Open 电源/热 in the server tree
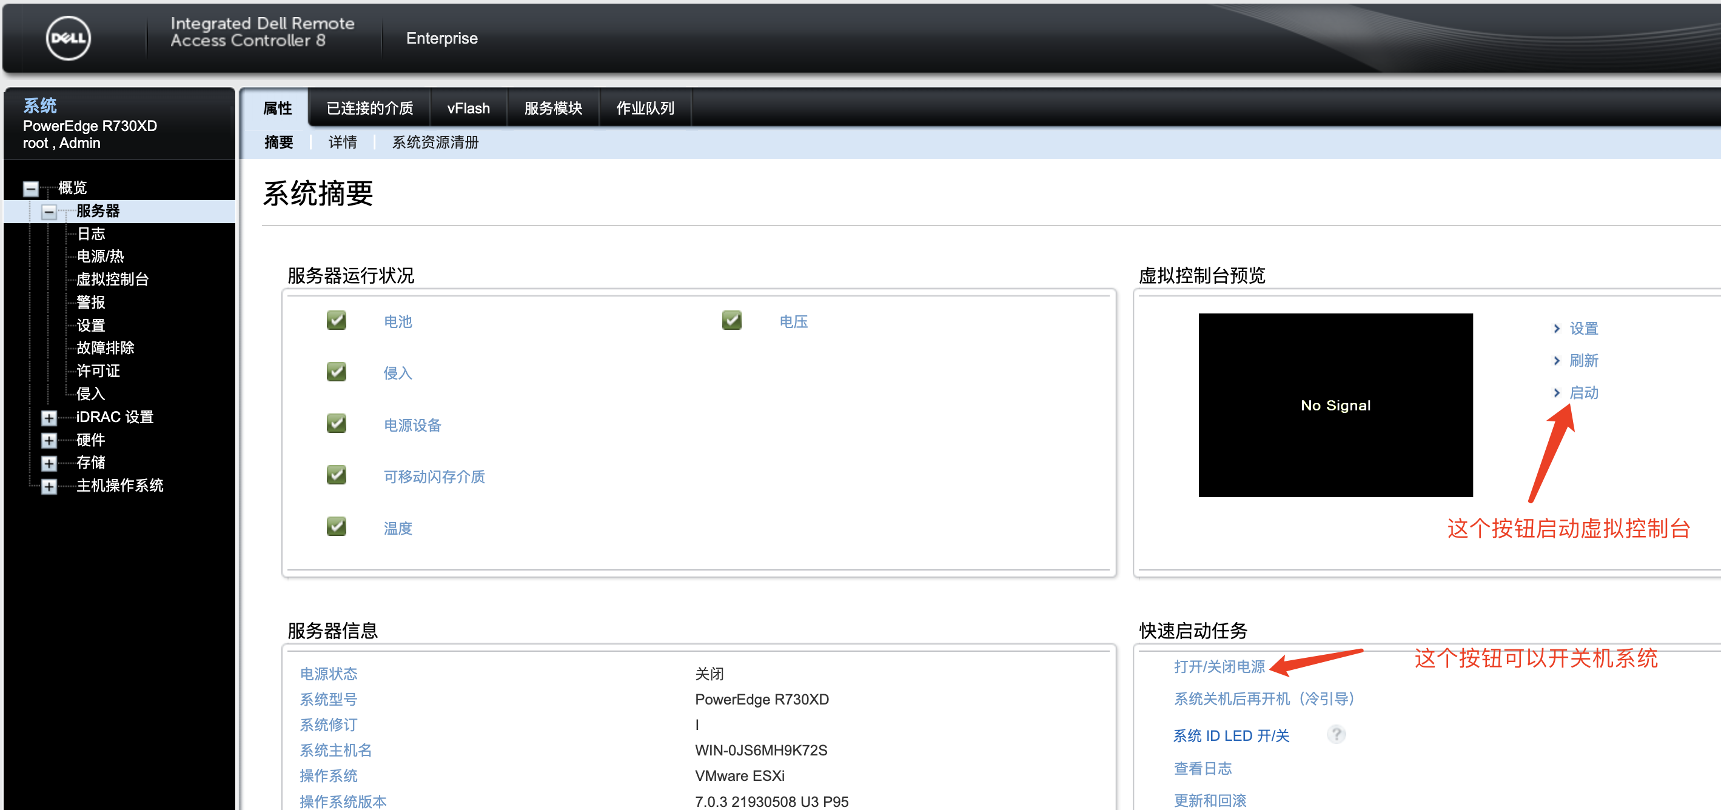The height and width of the screenshot is (810, 1721). (100, 256)
